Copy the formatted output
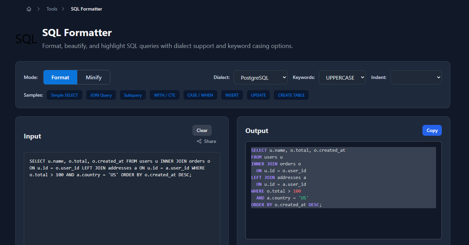This screenshot has width=469, height=245. click(x=432, y=130)
